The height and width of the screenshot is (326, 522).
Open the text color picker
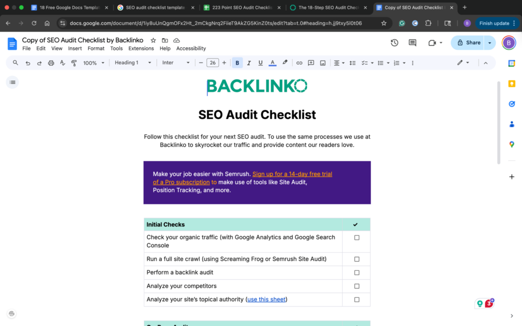coord(272,62)
